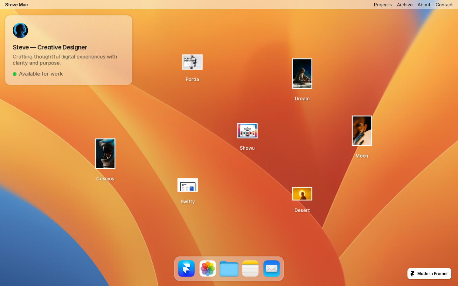
Task: Click the "Portia" label text
Action: pyautogui.click(x=192, y=79)
